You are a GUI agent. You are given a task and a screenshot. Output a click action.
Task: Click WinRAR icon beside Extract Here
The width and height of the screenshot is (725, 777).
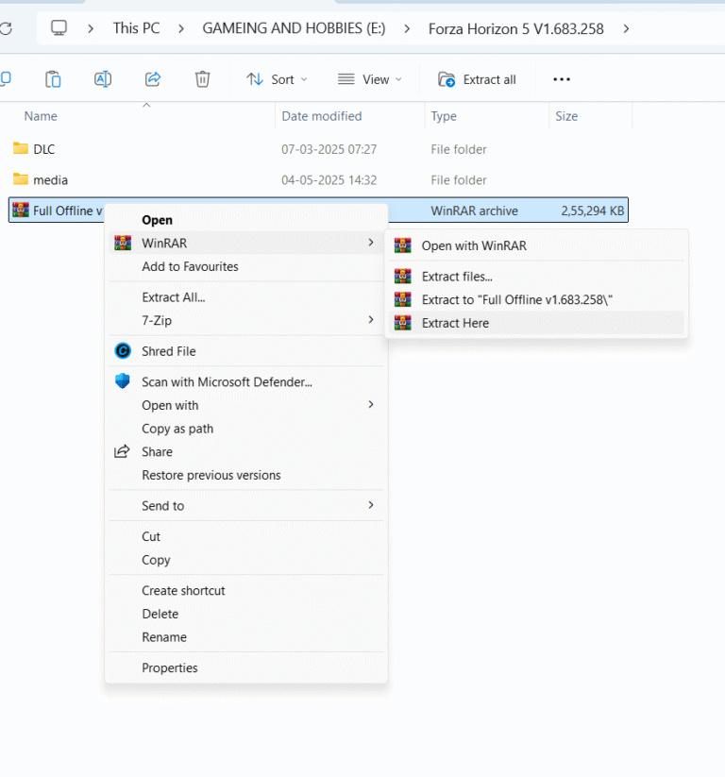(x=402, y=323)
